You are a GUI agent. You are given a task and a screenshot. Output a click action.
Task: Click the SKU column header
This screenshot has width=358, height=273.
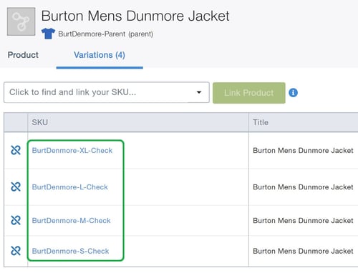(x=138, y=122)
